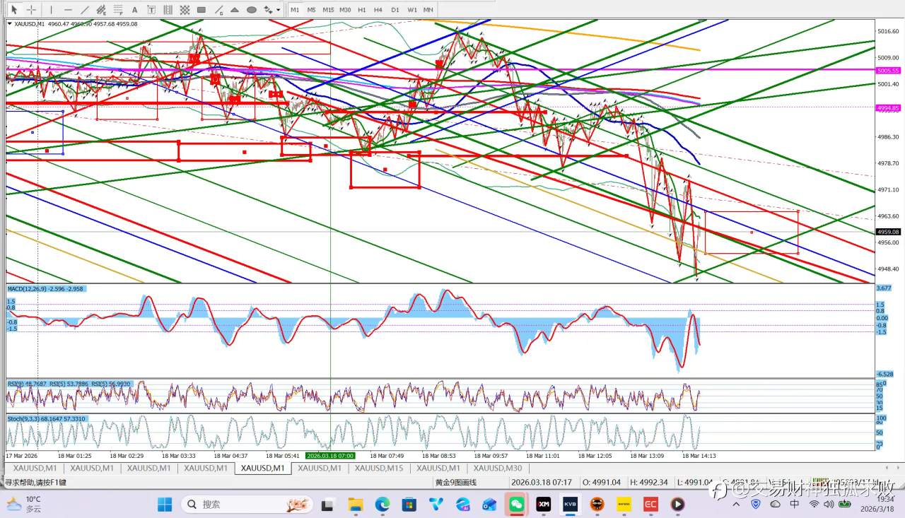Switch timeframe to H4
Viewport: 905px width, 518px height.
pyautogui.click(x=378, y=10)
